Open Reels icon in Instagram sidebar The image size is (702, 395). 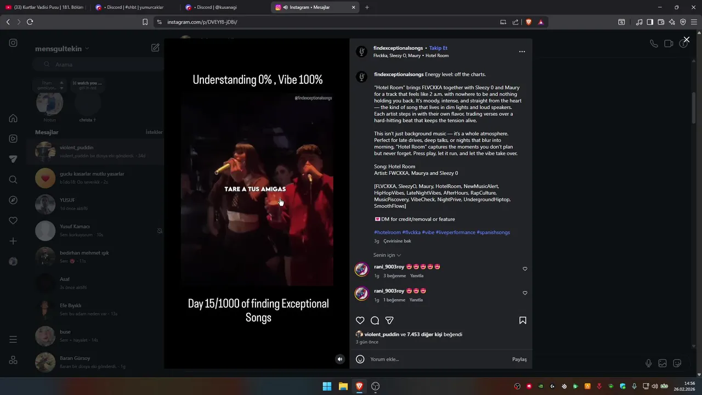[x=13, y=139]
